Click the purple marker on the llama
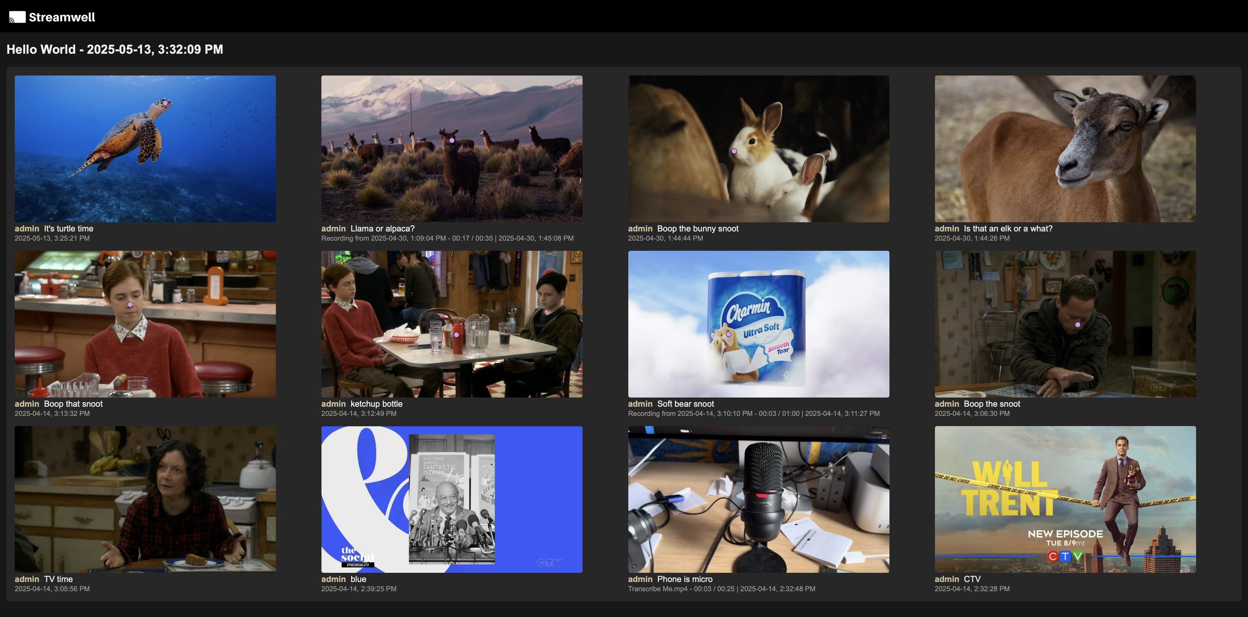This screenshot has width=1248, height=617. [x=452, y=140]
